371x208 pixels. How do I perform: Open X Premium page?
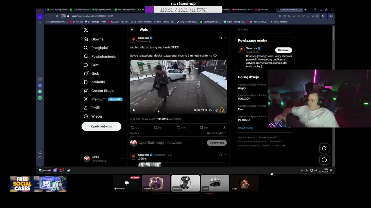[x=103, y=99]
